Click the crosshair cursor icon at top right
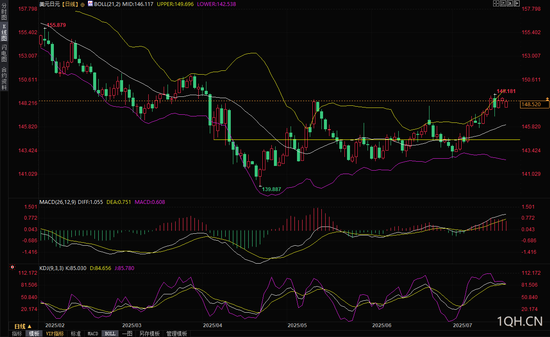The height and width of the screenshot is (337, 550). (x=496, y=4)
